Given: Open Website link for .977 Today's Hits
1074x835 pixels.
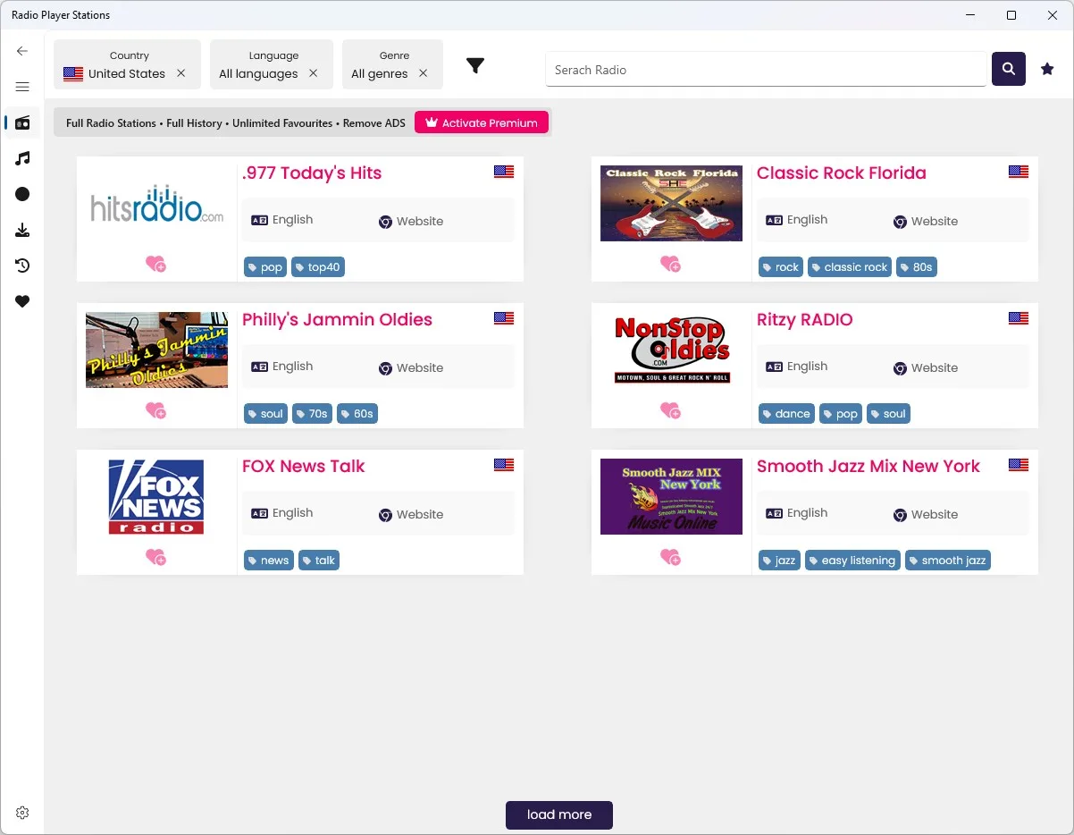Looking at the screenshot, I should (x=411, y=222).
